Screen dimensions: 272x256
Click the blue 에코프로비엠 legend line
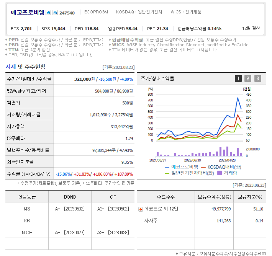point(167,167)
